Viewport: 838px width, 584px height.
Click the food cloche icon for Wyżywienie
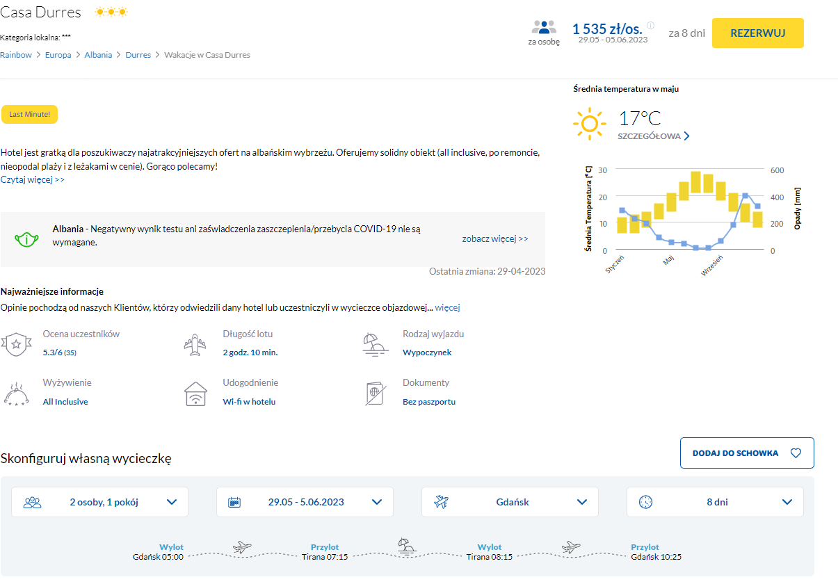[15, 394]
